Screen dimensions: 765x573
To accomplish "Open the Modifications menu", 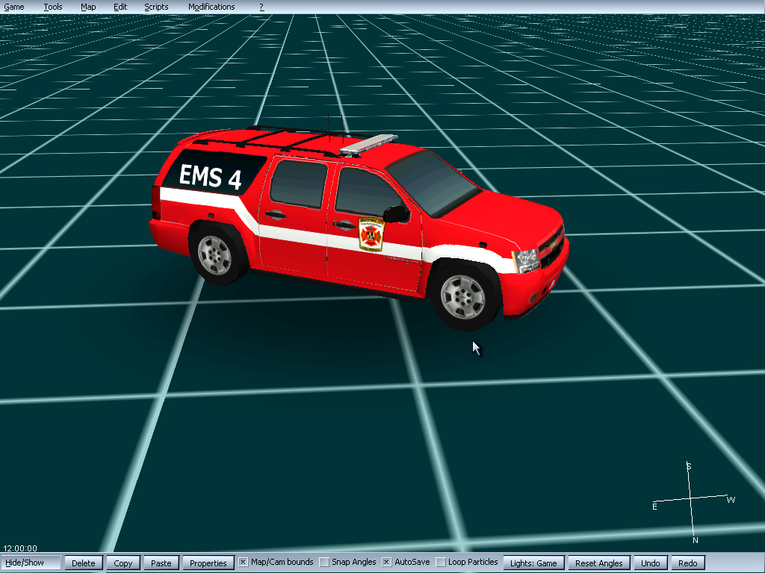I will (x=211, y=7).
